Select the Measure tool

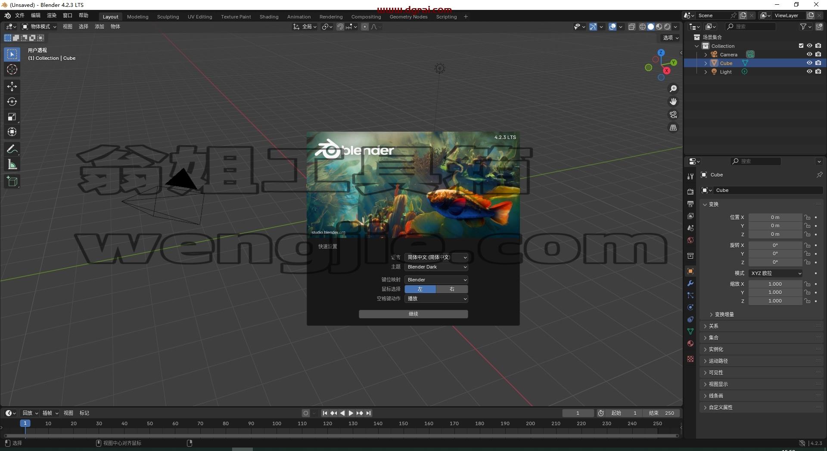click(12, 164)
